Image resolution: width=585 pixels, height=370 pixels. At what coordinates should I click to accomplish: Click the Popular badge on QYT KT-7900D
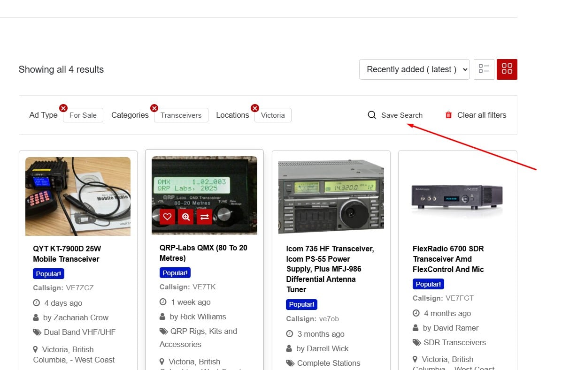(48, 273)
